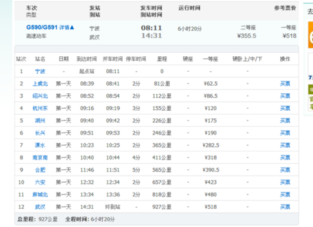Click the 6小时20分 duration in the summary row
The height and width of the screenshot is (227, 313).
point(190,29)
